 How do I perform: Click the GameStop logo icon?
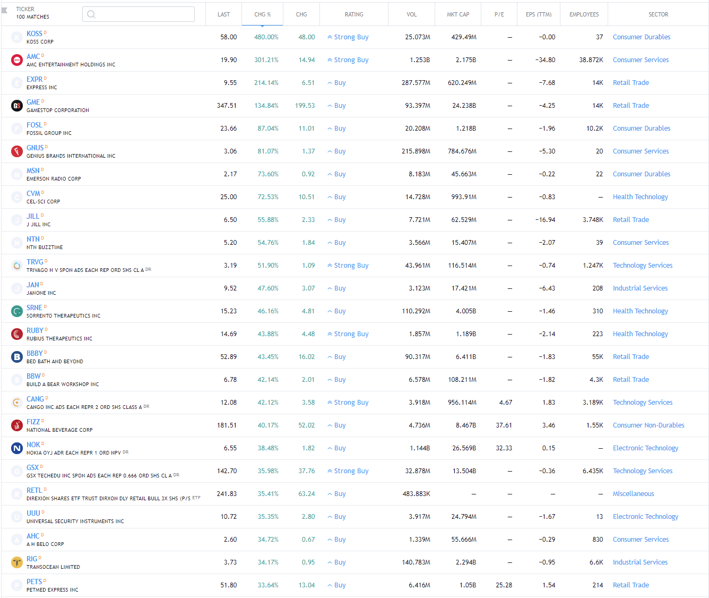tap(17, 106)
